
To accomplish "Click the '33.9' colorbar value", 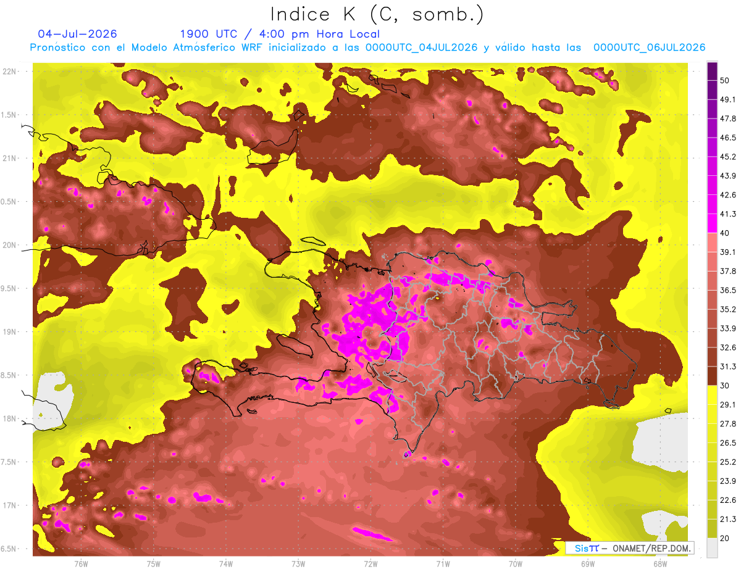I will (727, 328).
